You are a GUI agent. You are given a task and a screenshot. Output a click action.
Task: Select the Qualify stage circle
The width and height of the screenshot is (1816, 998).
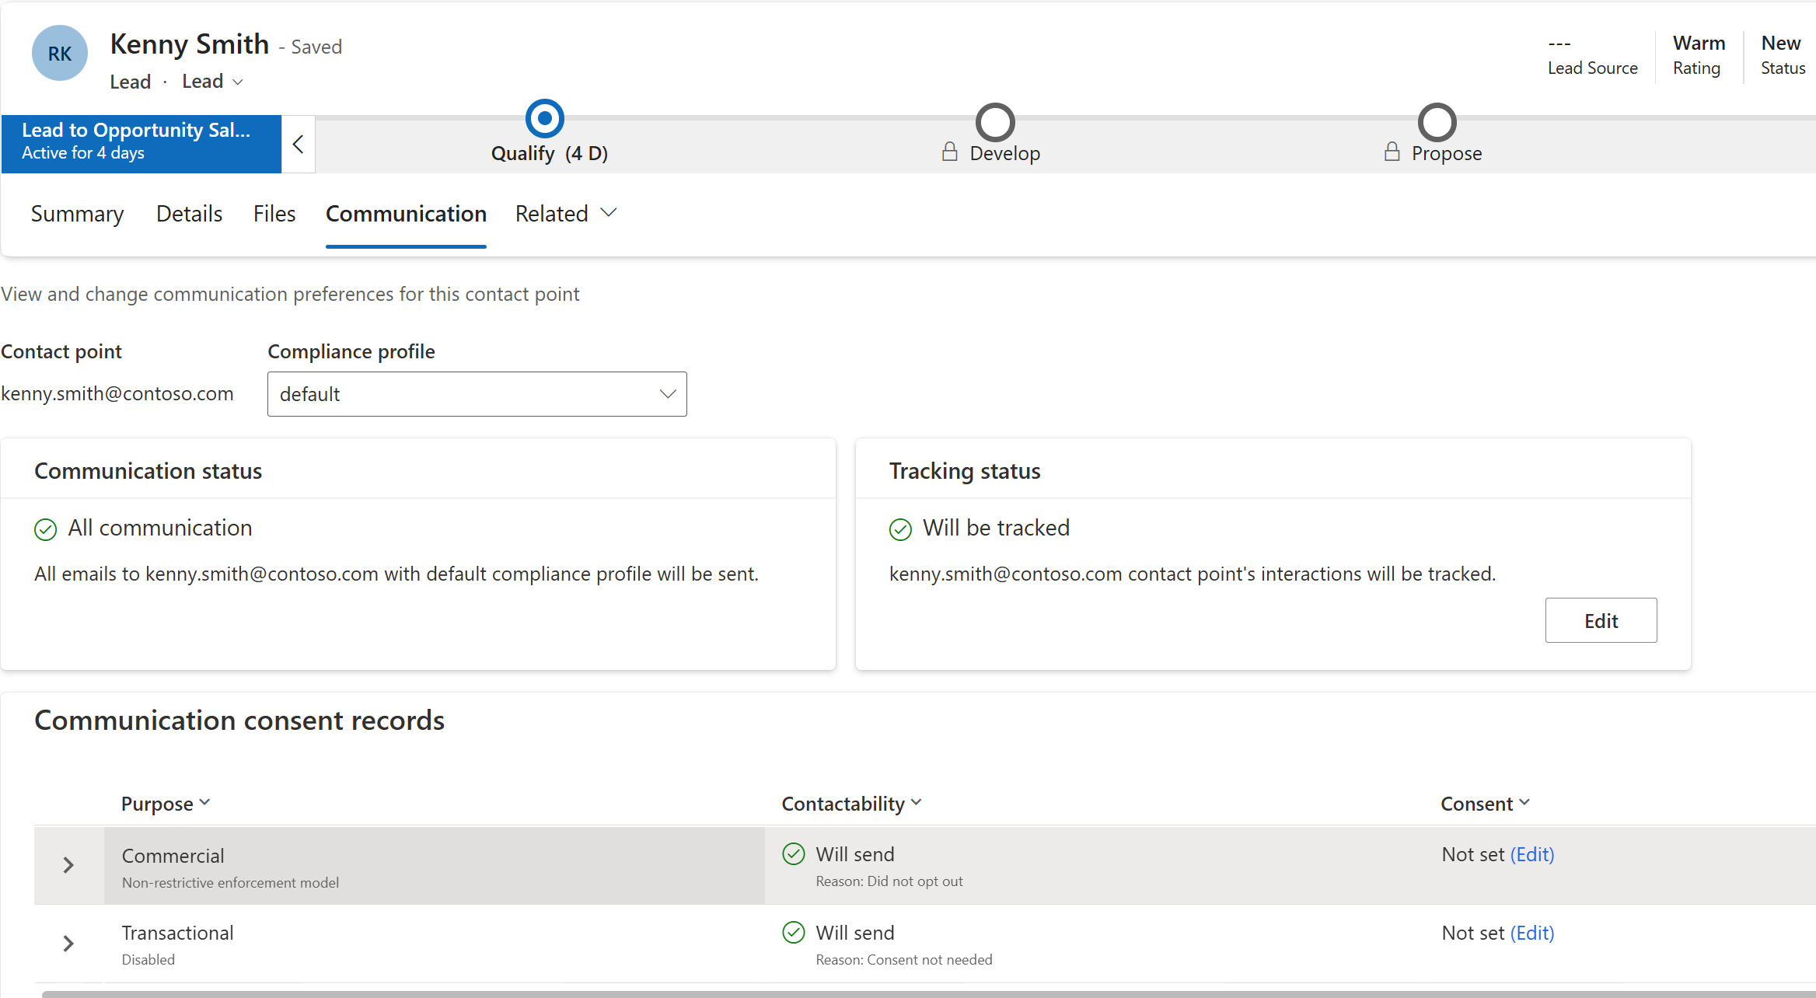(544, 119)
